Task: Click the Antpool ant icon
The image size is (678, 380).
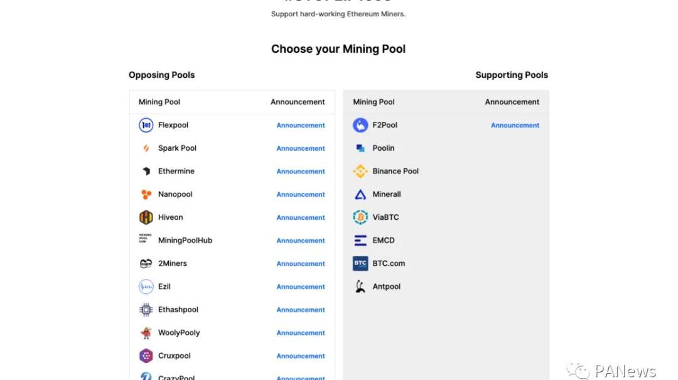Action: click(360, 286)
